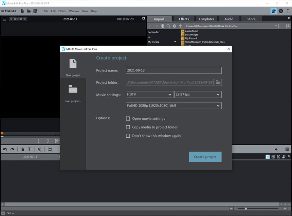Switch to multicam mode view
292x216 pixels.
click(284, 157)
